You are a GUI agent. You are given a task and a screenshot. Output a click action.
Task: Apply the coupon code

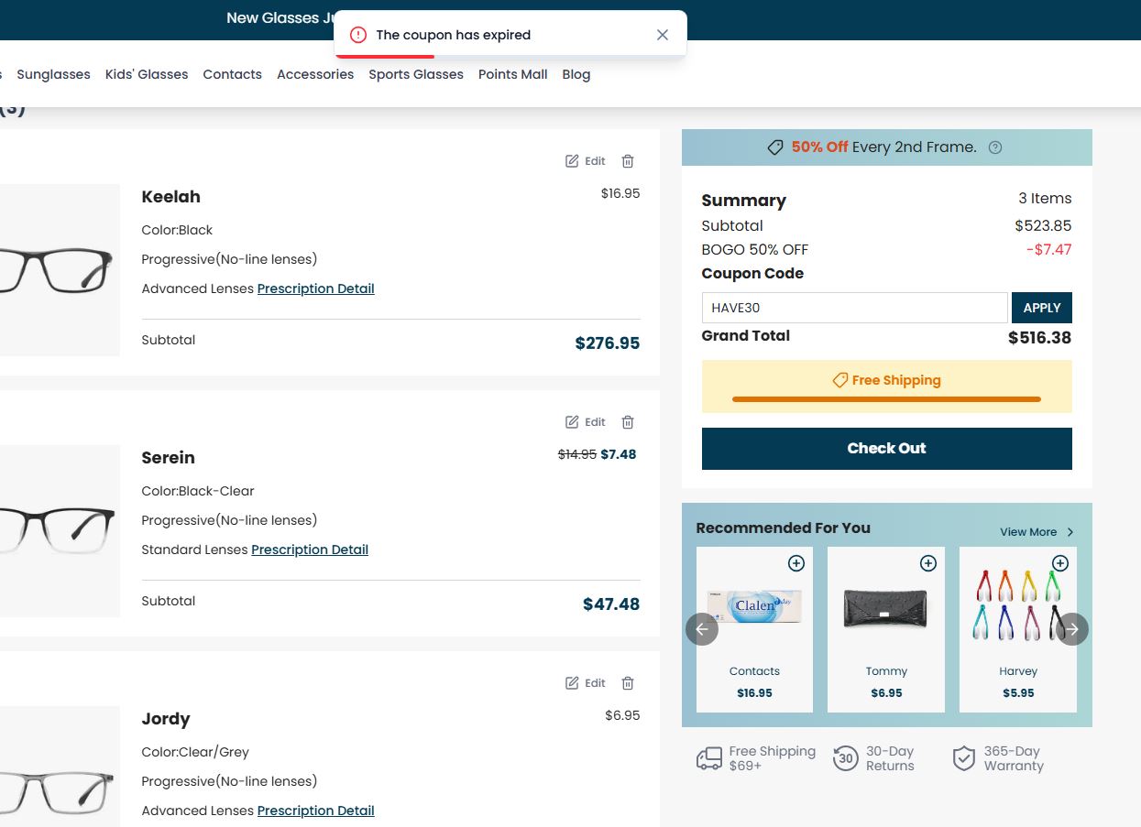click(x=1042, y=308)
